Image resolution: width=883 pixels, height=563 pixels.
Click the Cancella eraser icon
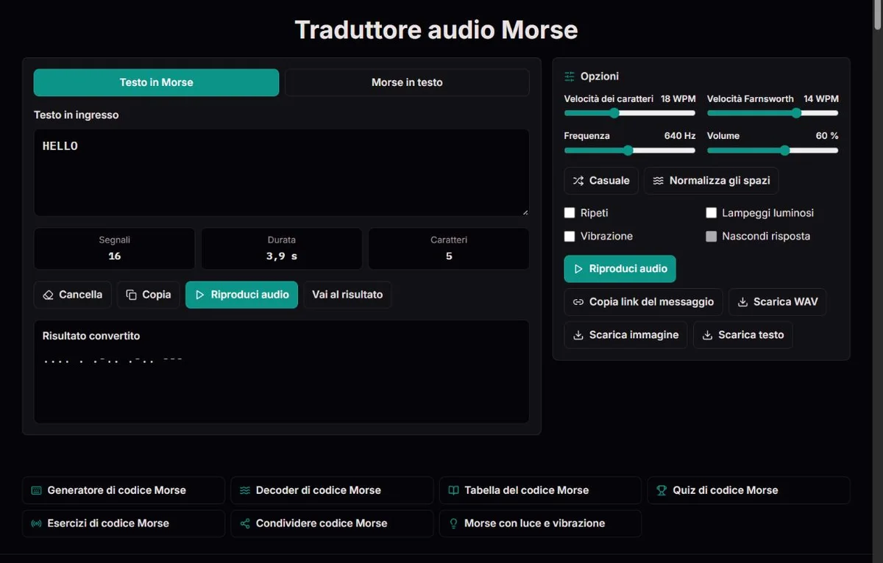tap(49, 295)
